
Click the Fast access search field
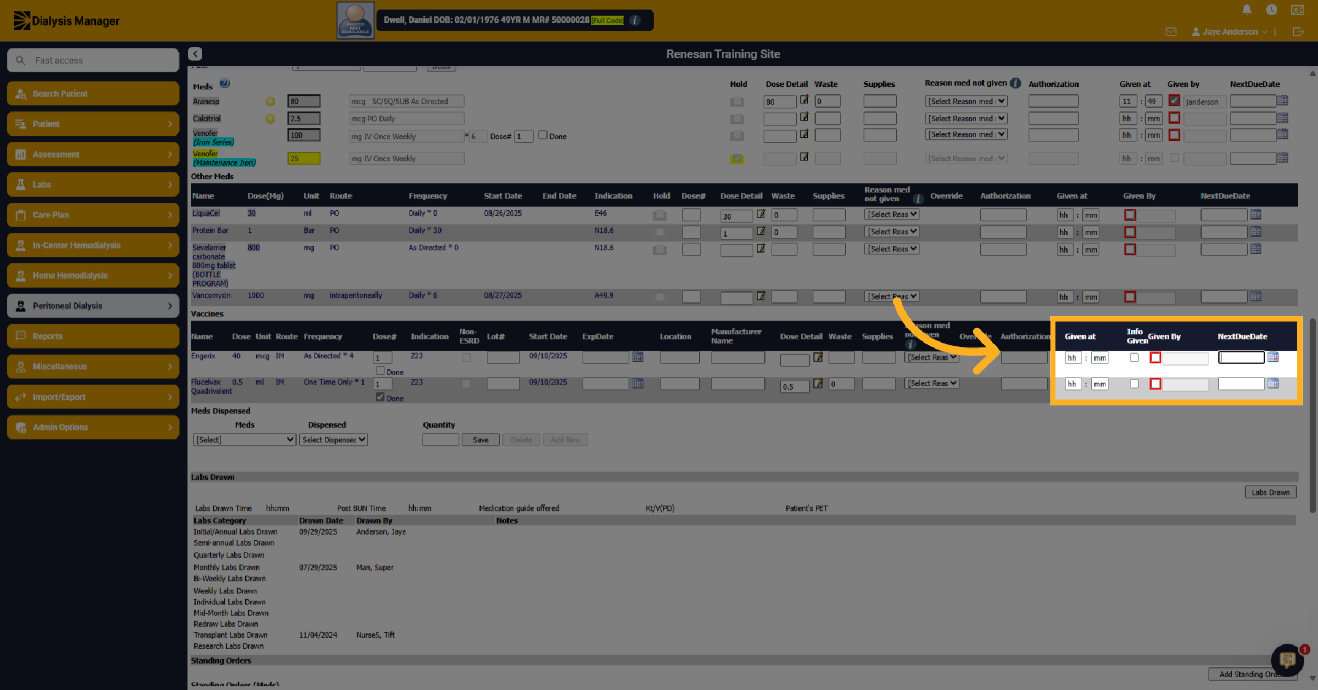coord(93,60)
